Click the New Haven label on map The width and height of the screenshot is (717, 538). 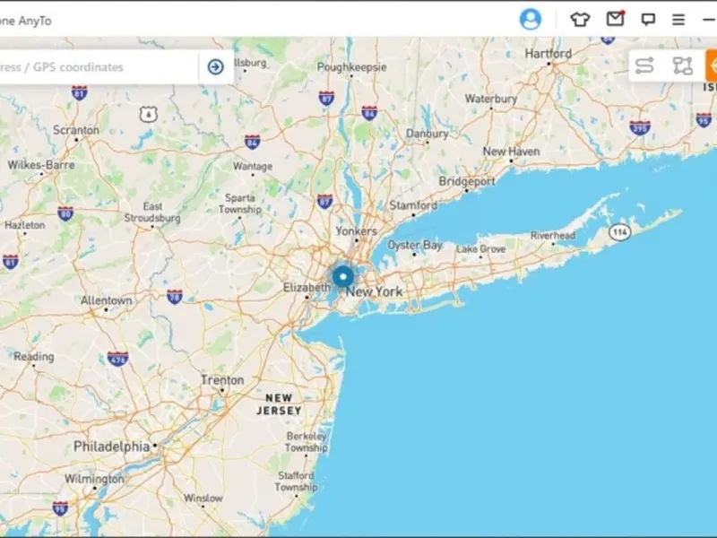[x=511, y=152]
